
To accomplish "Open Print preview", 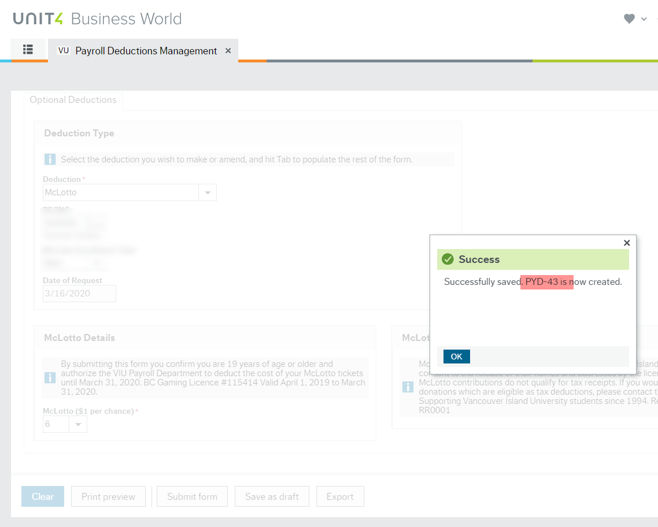I will tap(108, 496).
